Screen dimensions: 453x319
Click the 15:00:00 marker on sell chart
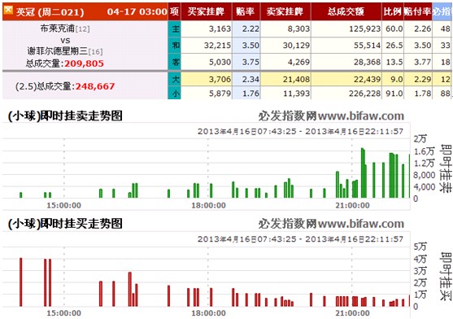tap(64, 205)
